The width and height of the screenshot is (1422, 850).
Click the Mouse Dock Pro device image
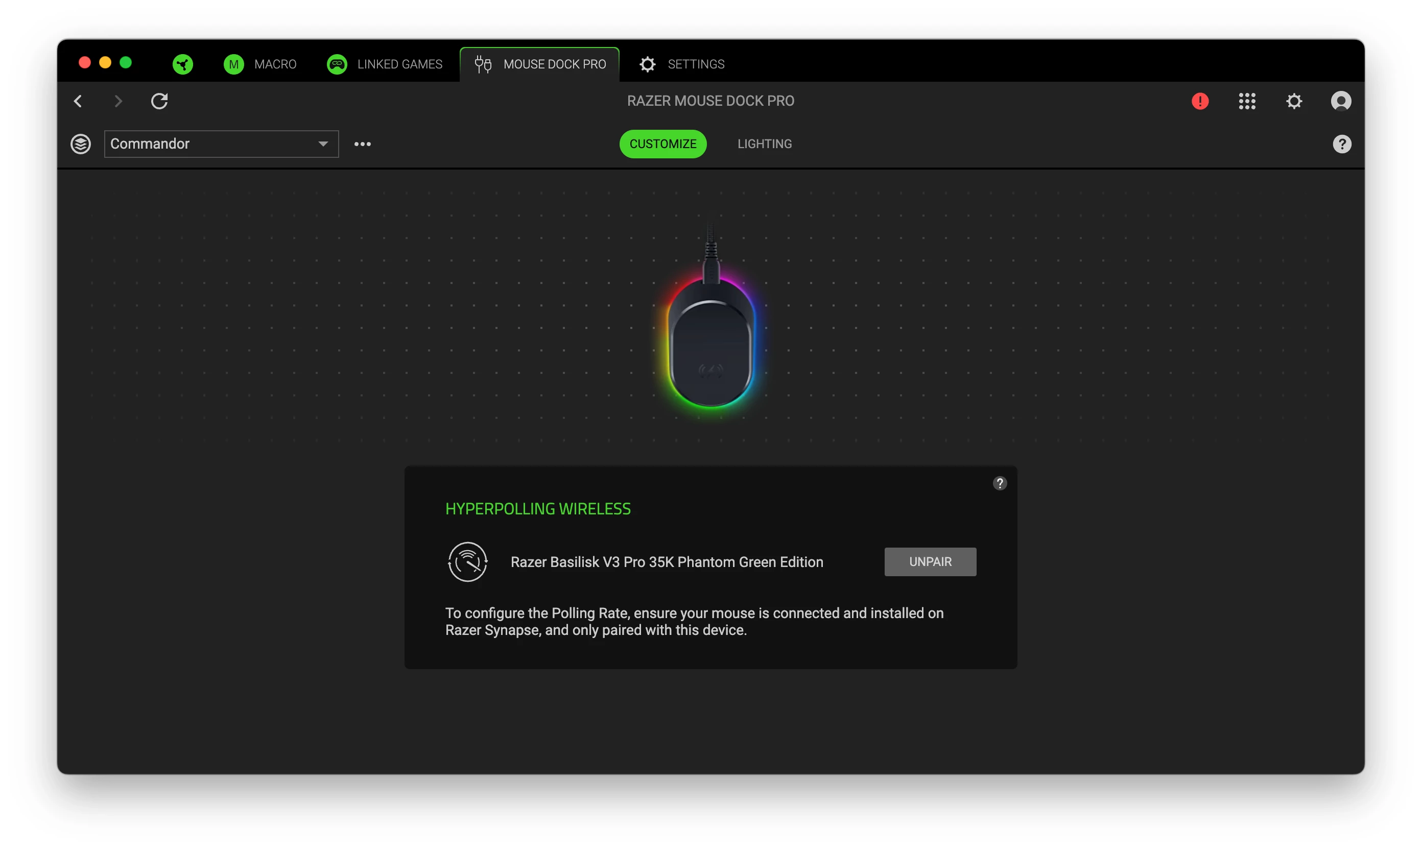(710, 344)
